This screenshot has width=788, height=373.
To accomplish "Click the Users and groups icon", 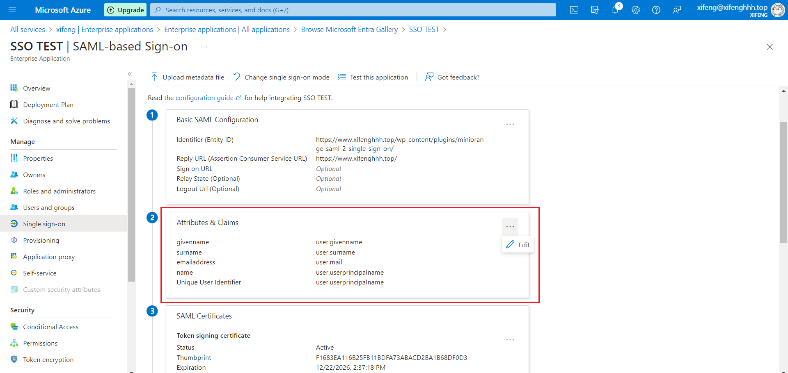I will pyautogui.click(x=14, y=207).
